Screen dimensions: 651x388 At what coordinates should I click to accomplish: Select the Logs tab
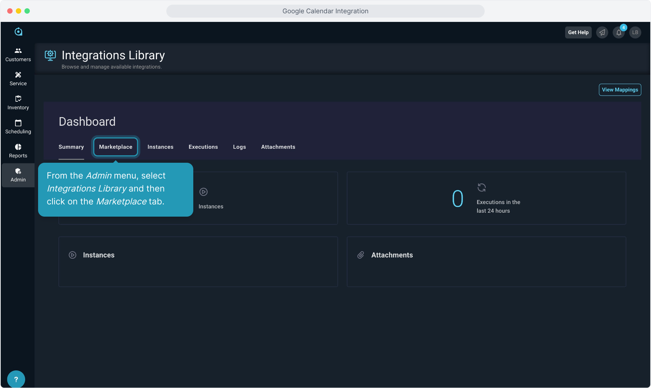[x=239, y=147]
